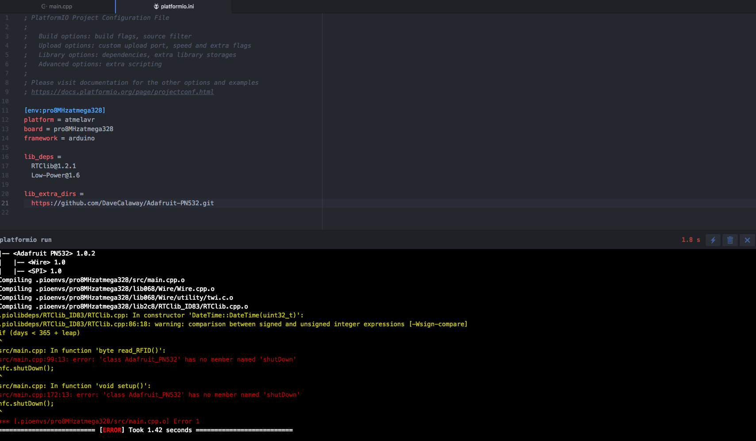
Task: Click the '*** [.pioenvs...main.cpp.o] Error 1' line
Action: pyautogui.click(x=100, y=421)
